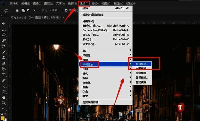Select the Path Selection arrow tool

(x=4, y=86)
